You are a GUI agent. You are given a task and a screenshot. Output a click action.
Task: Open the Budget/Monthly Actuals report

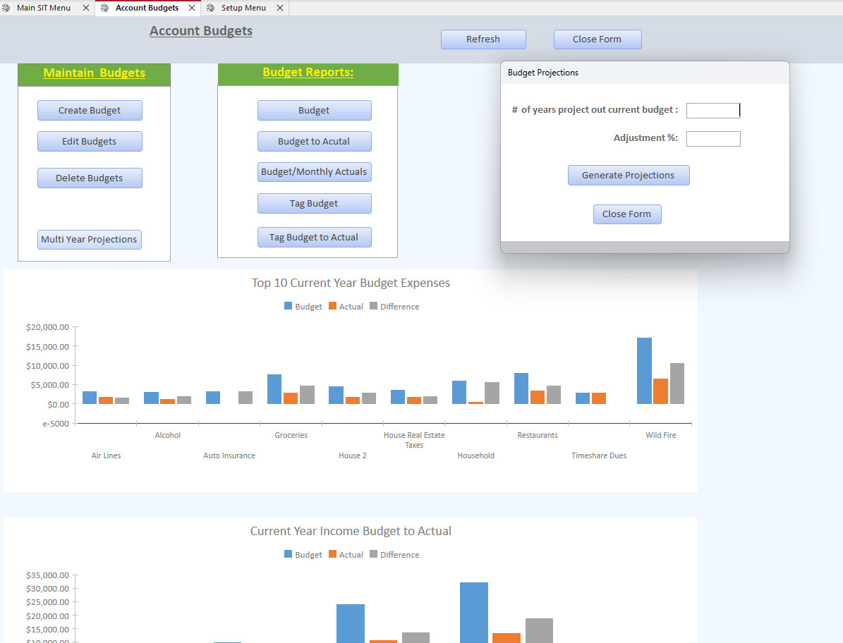(315, 172)
